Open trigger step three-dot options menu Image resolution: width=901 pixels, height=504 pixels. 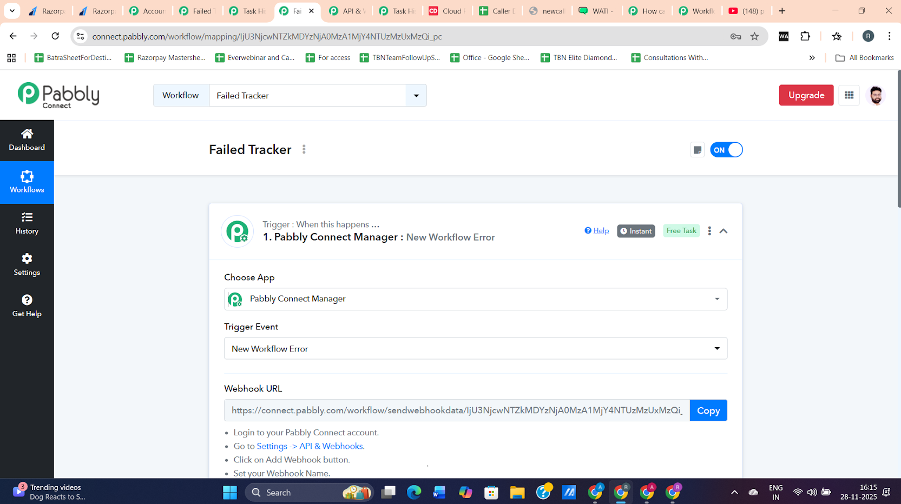coord(709,231)
